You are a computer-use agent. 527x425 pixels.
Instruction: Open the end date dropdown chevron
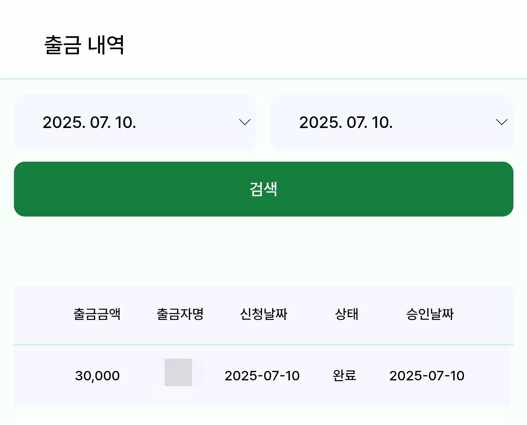[x=501, y=122]
